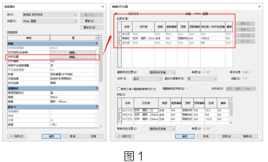Collapse the 构造 parameter group

(97, 44)
